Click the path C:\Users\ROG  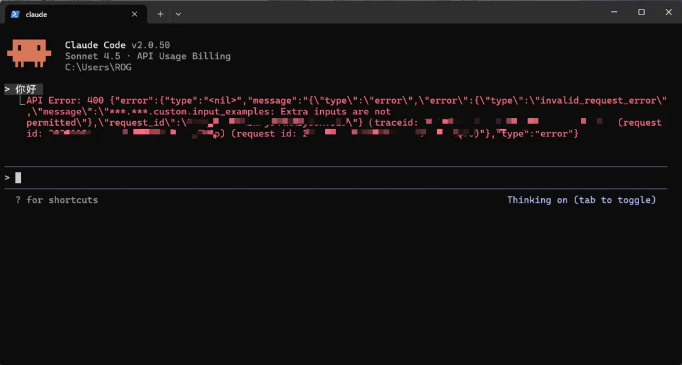(98, 68)
